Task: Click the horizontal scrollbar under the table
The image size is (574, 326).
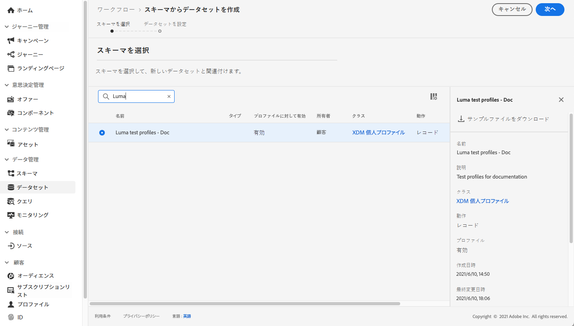Action: point(245,304)
